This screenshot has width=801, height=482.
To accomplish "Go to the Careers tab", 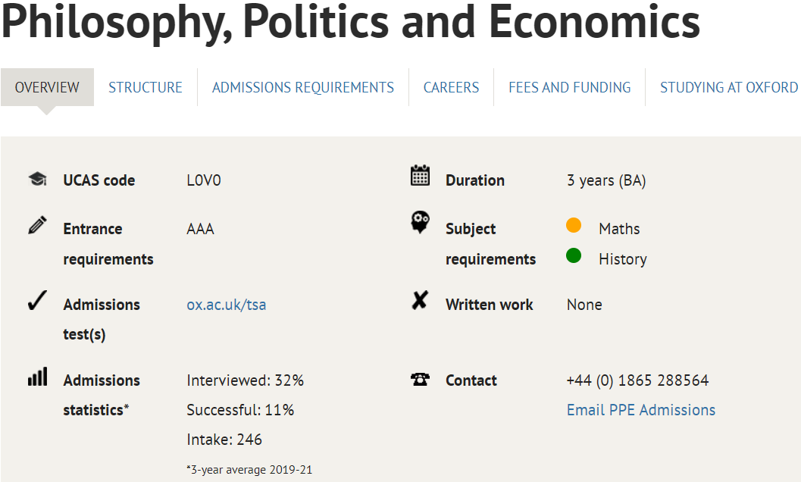I will 451,87.
